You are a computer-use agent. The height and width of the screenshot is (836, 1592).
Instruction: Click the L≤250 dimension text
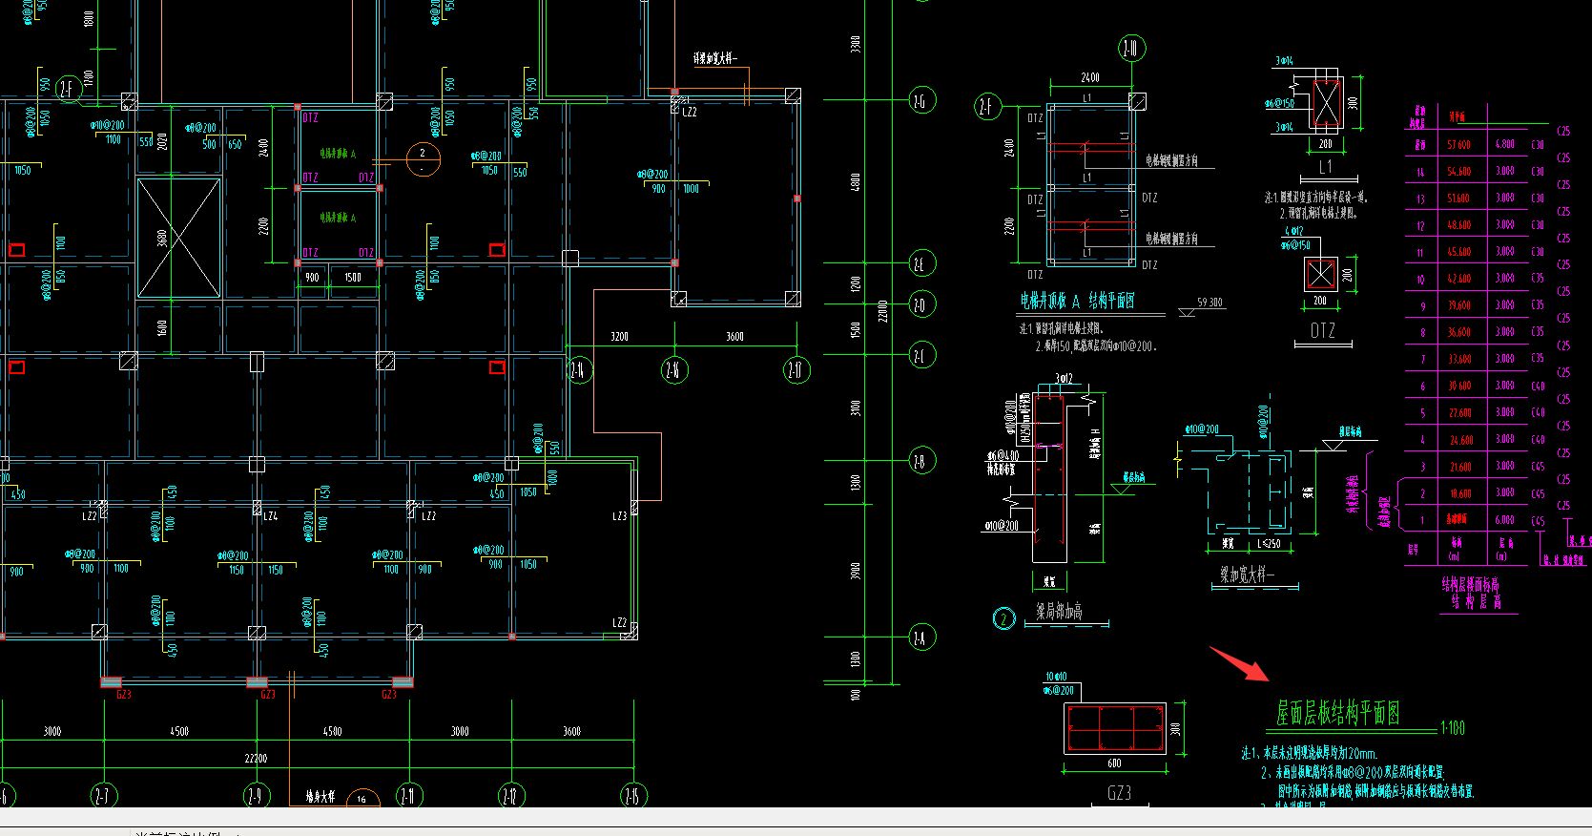(1269, 544)
